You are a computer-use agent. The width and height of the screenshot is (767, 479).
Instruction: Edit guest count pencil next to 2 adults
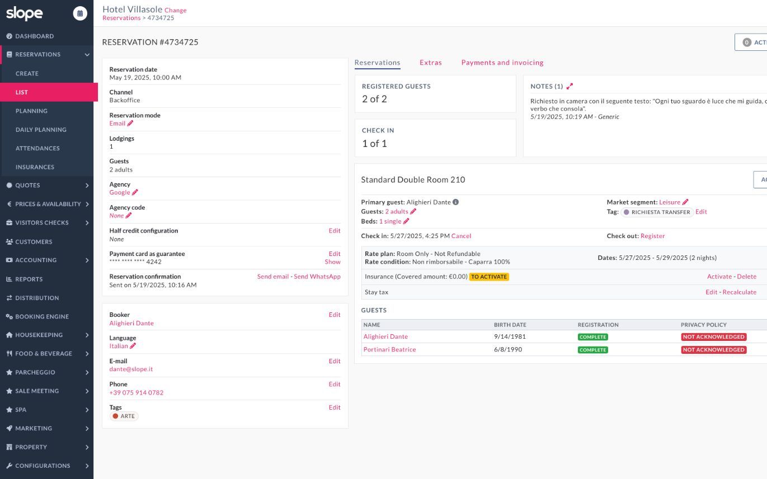pyautogui.click(x=413, y=212)
